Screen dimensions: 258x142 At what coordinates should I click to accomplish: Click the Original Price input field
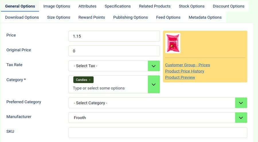114,51
